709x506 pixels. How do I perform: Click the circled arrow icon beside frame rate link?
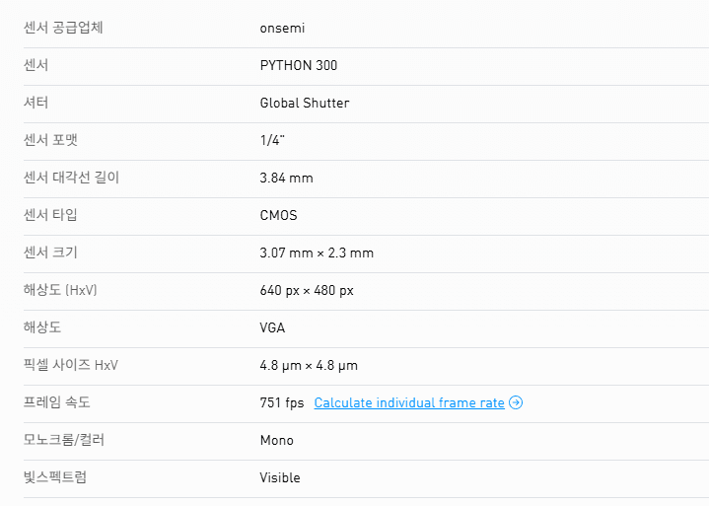[x=516, y=402]
